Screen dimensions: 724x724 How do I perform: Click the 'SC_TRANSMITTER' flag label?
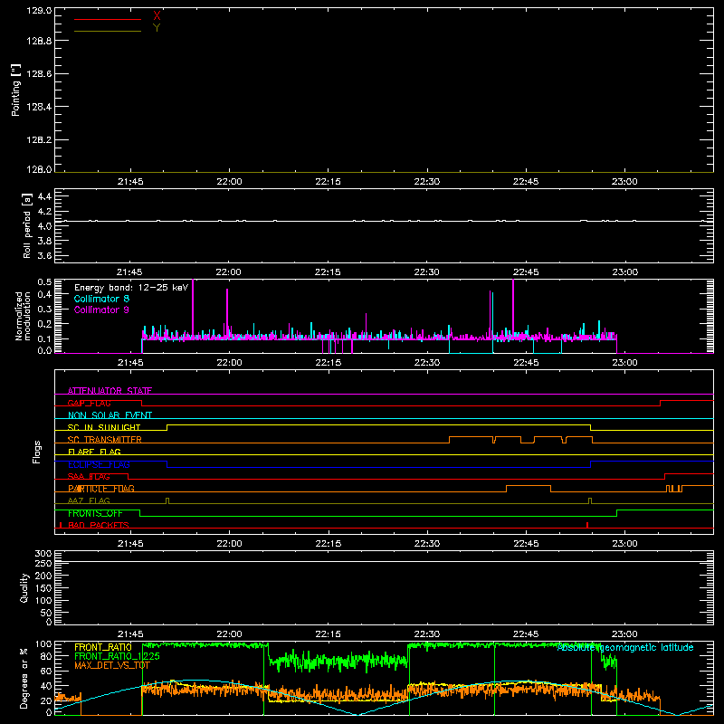coord(104,440)
